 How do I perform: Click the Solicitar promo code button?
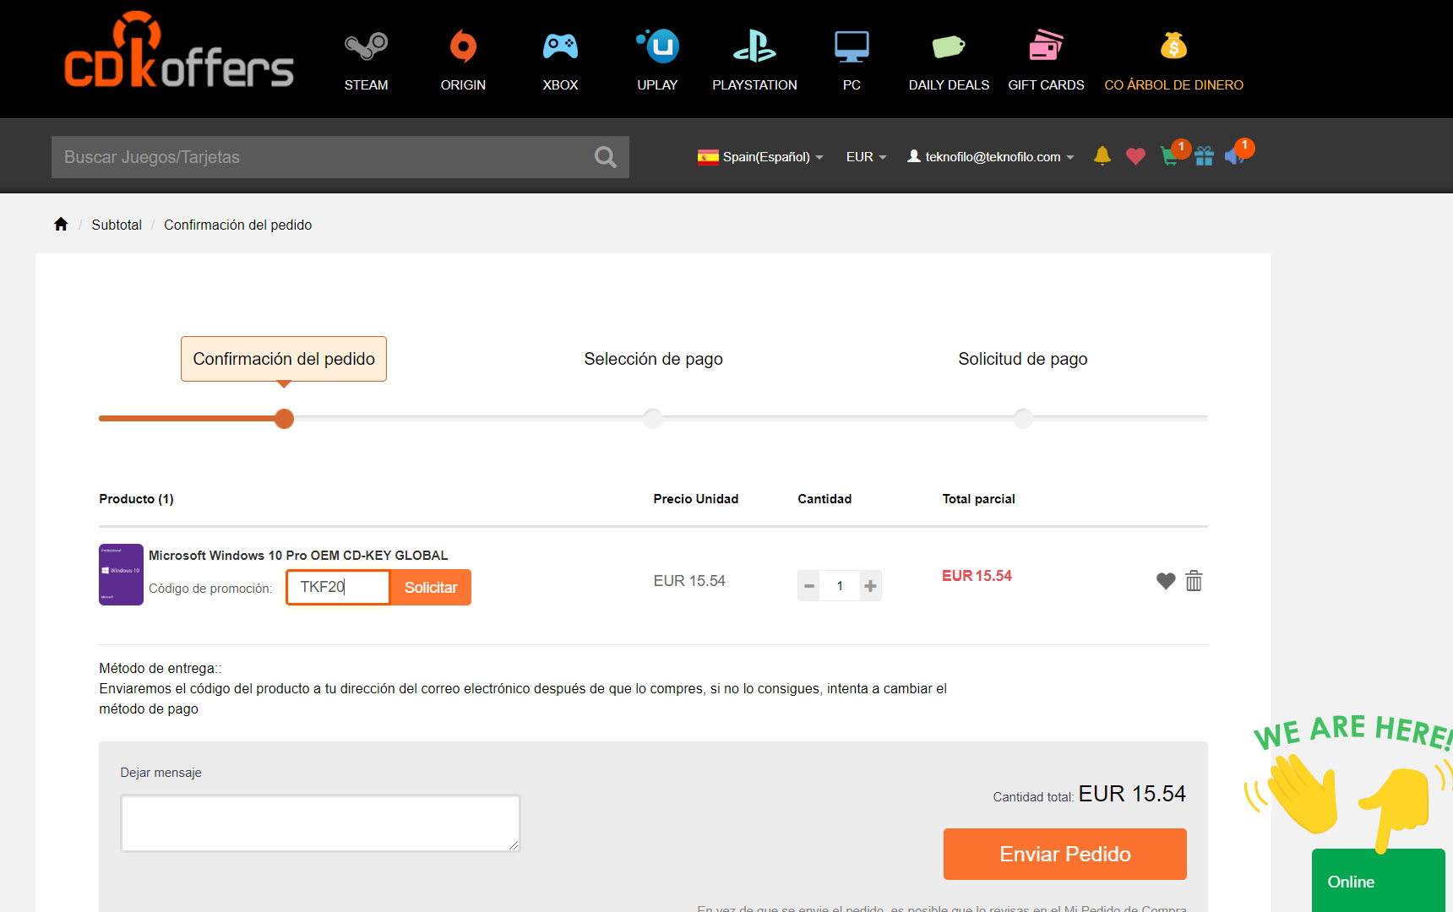[431, 588]
